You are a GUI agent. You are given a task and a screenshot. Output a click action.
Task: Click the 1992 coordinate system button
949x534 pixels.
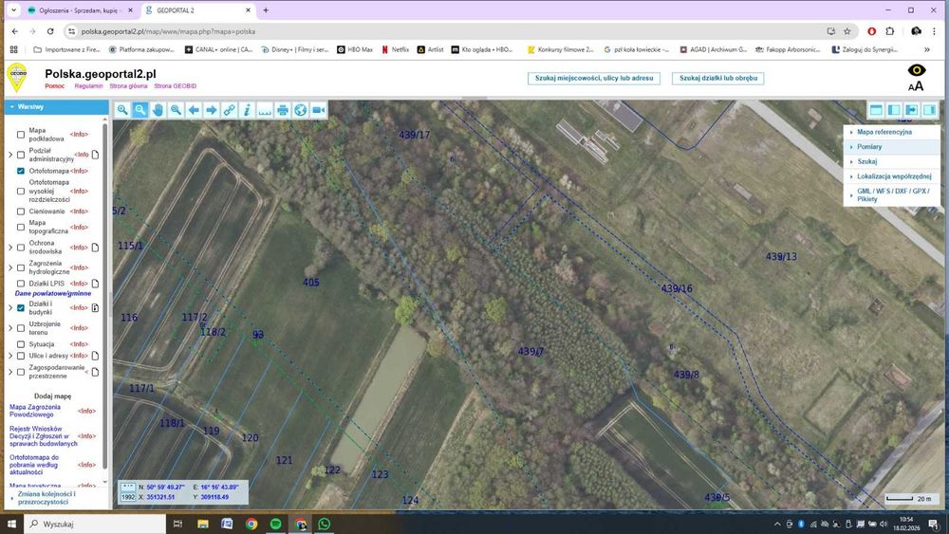point(128,497)
